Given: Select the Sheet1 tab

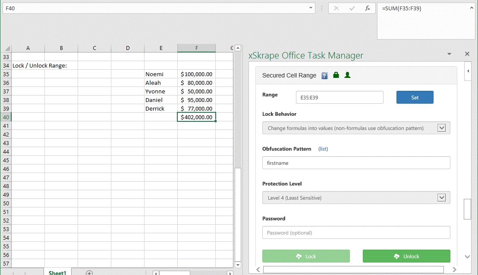Looking at the screenshot, I should (57, 272).
